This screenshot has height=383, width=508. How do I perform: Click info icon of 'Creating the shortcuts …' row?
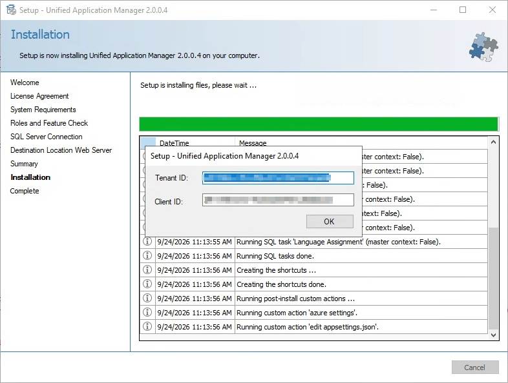click(x=147, y=270)
